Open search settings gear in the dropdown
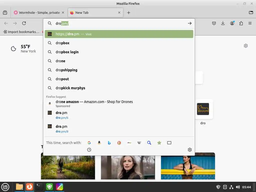This screenshot has height=192, width=256. [189, 150]
